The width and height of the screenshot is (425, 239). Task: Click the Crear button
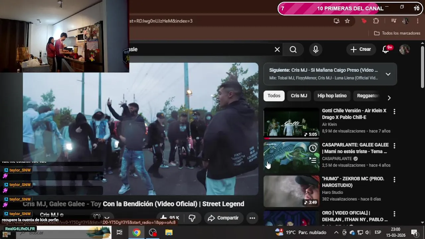coord(361,49)
